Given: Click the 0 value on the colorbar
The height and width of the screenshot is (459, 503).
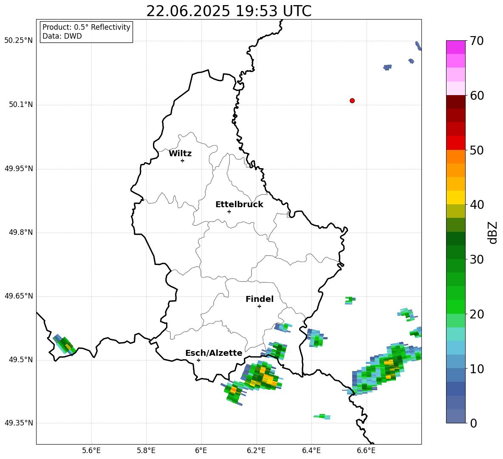Looking at the screenshot, I should [x=473, y=423].
